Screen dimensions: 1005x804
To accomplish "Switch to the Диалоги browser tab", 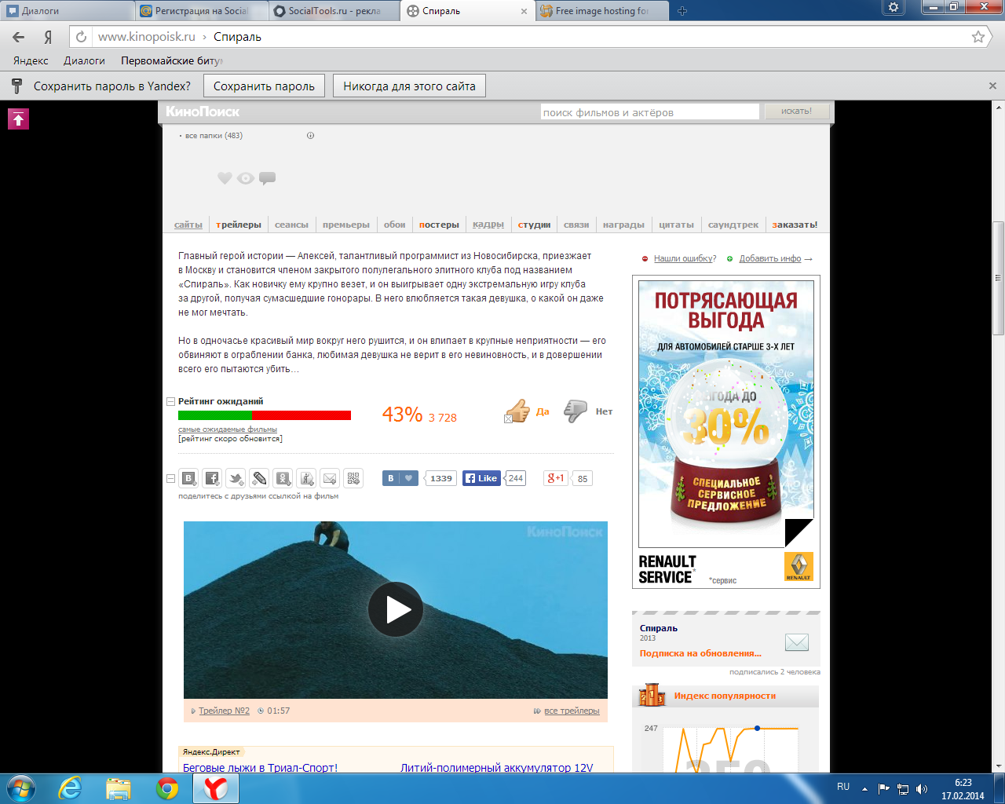I will 67,11.
